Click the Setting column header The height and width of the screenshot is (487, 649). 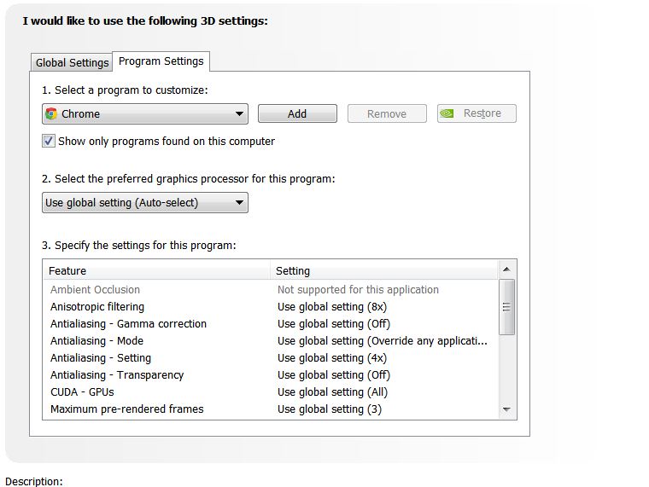click(384, 270)
